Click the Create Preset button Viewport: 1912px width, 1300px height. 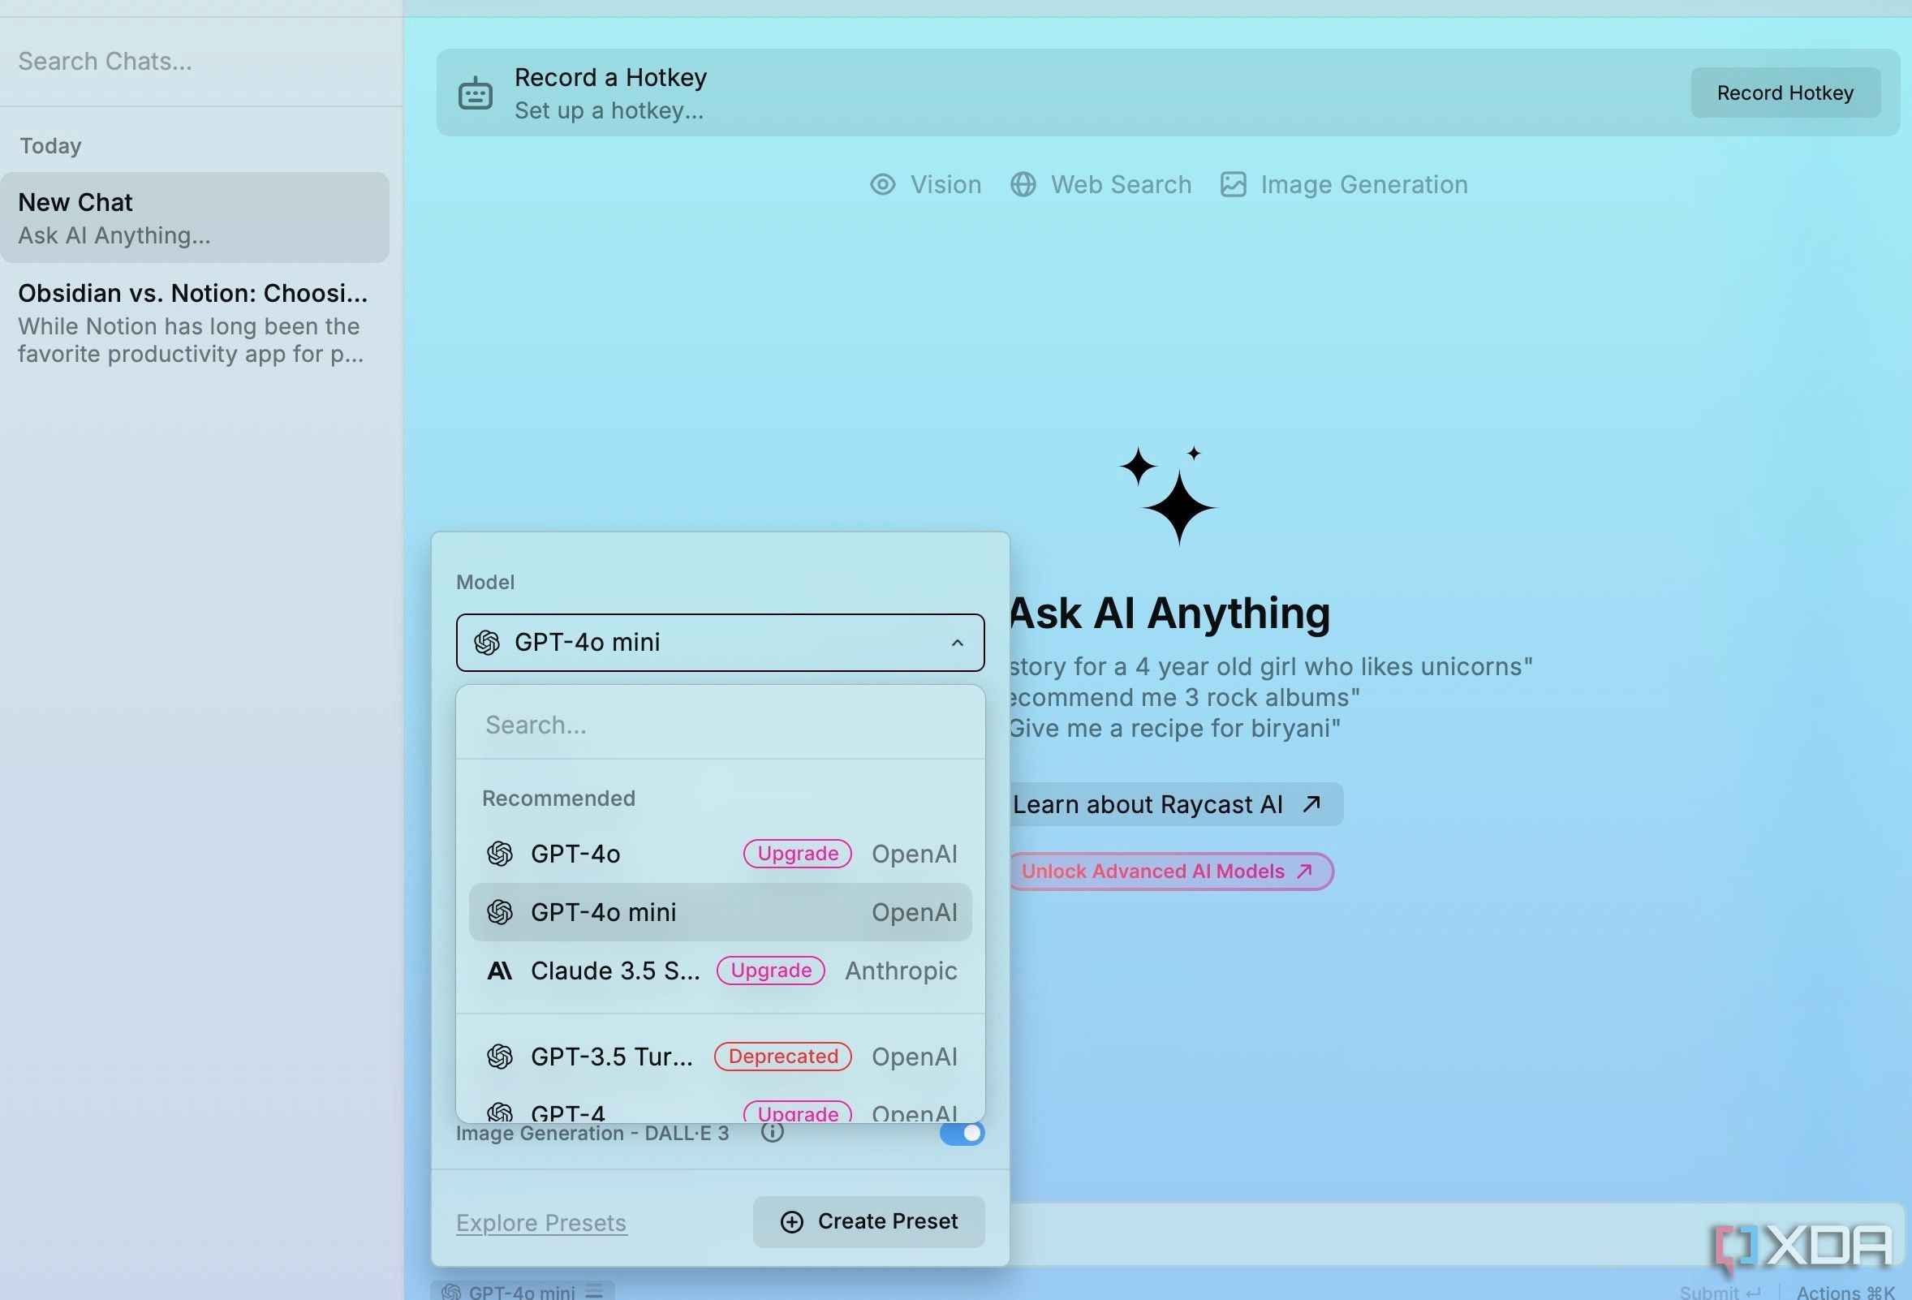869,1222
